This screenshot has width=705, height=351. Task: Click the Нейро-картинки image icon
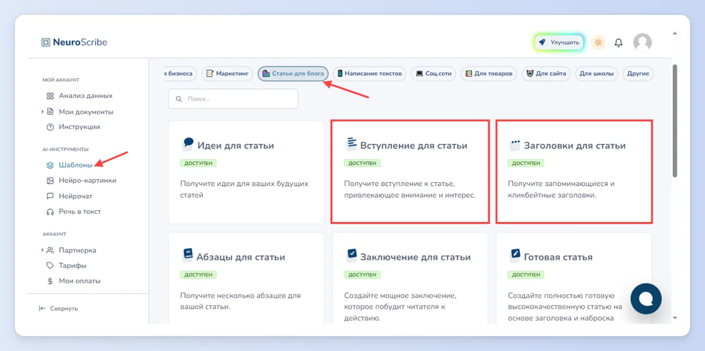50,180
